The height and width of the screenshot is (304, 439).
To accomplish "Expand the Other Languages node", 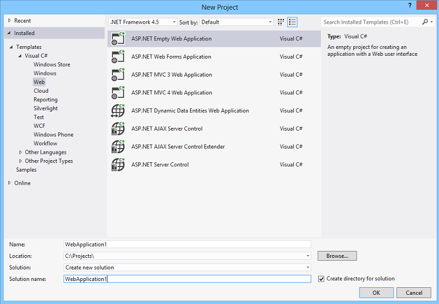I will [20, 152].
